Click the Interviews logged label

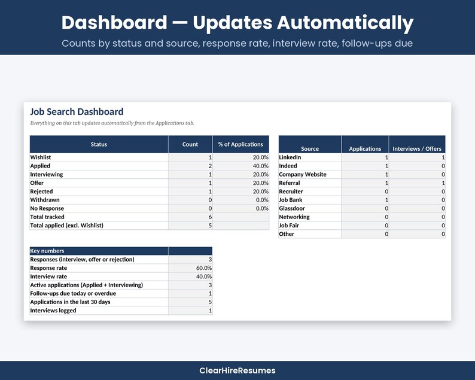(x=53, y=311)
